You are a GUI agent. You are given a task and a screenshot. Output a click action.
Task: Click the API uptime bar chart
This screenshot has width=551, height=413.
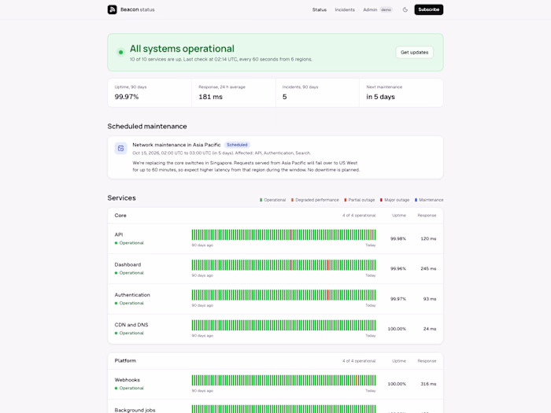(x=283, y=234)
